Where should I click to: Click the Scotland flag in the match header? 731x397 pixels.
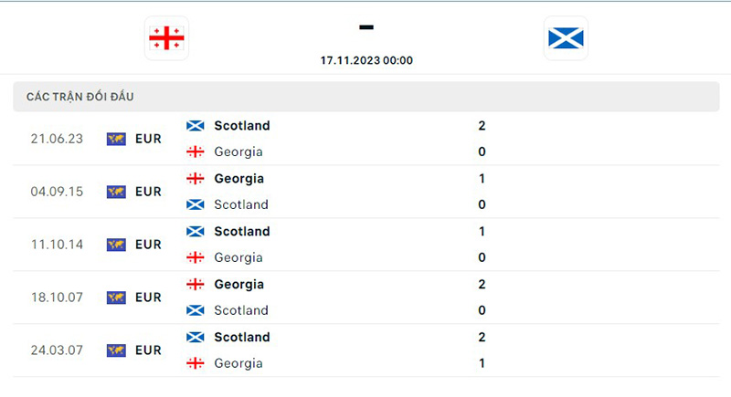click(566, 37)
